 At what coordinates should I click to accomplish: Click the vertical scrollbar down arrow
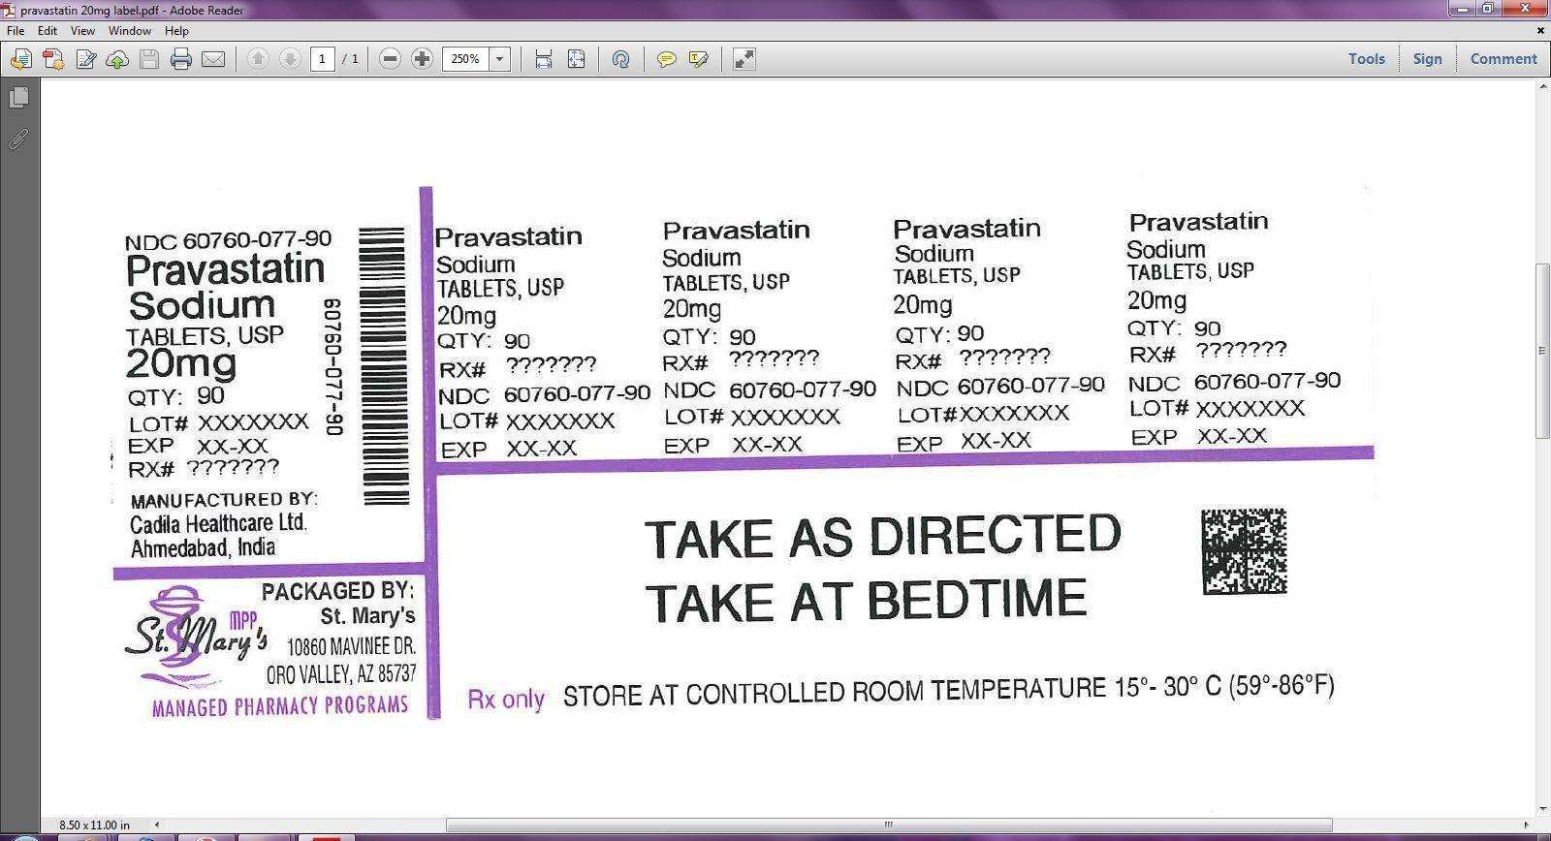1542,810
